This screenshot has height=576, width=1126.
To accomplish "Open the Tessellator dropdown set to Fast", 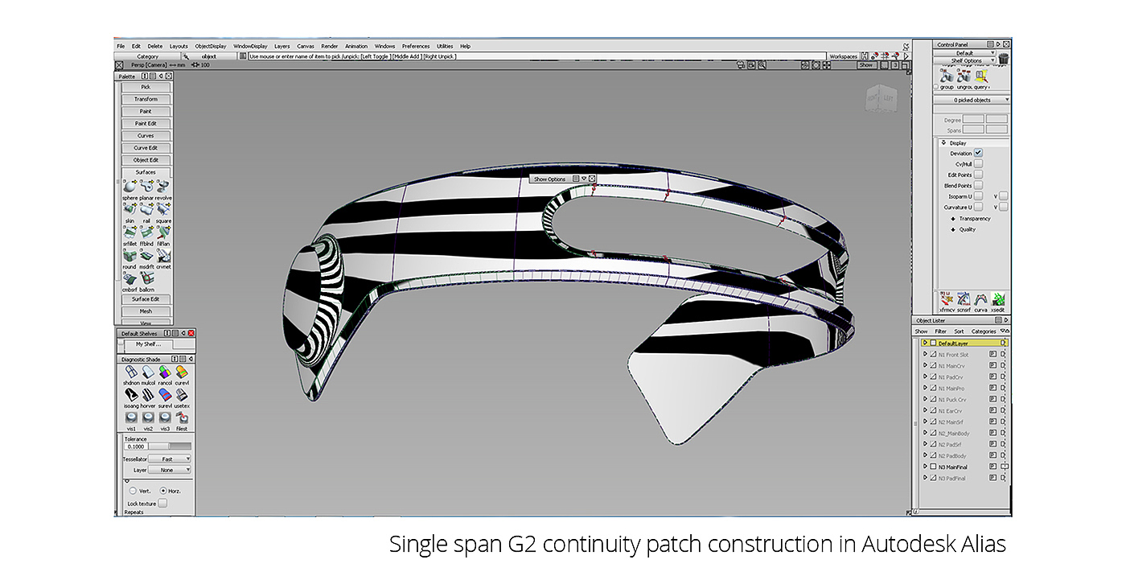I will coord(170,459).
